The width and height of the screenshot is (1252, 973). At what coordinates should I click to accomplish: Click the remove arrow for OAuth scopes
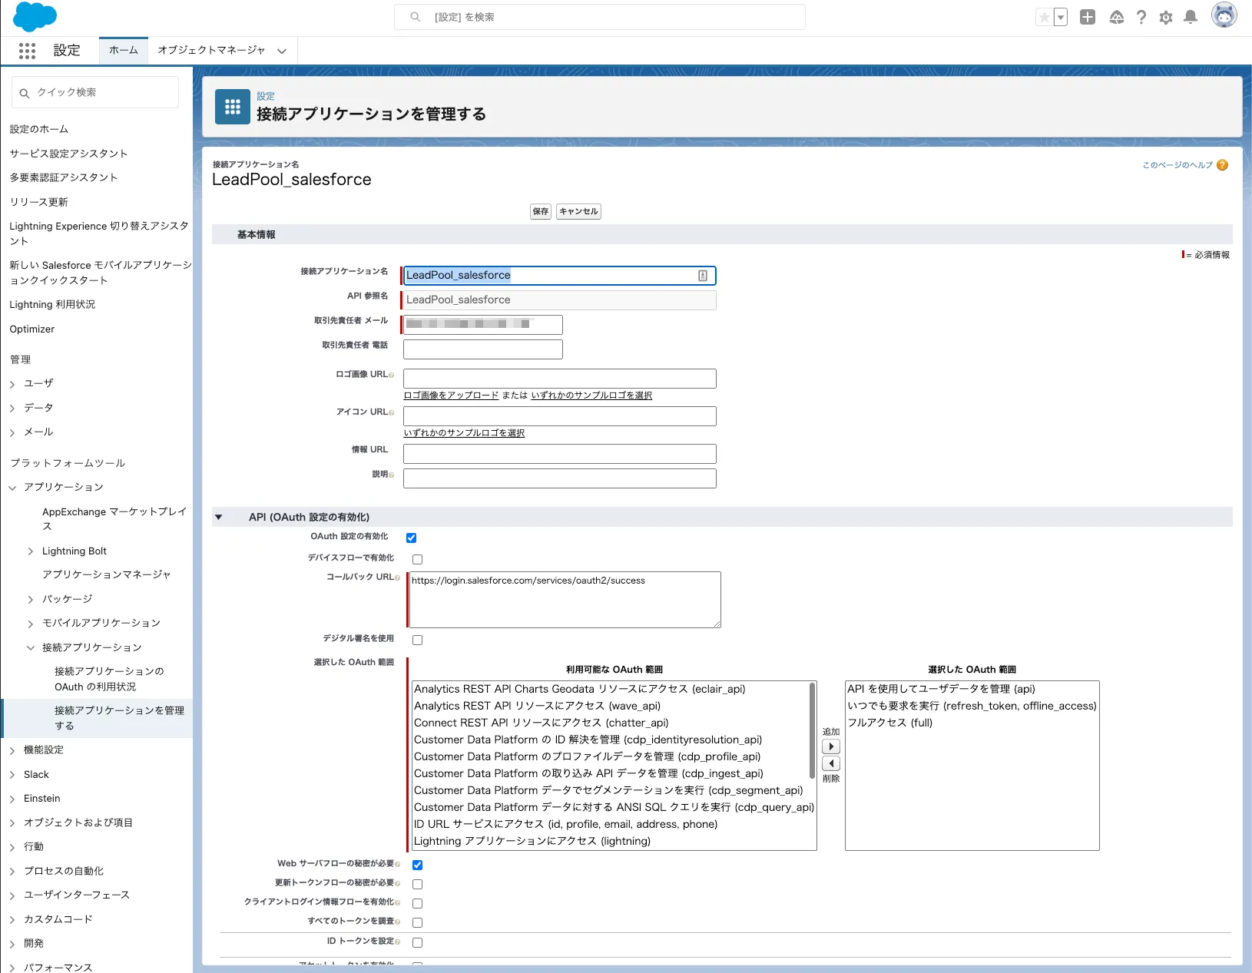point(831,763)
